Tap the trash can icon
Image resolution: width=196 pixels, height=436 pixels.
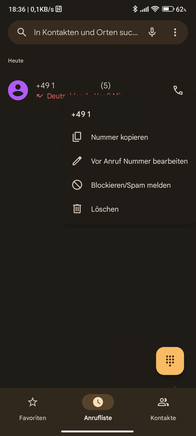77,209
